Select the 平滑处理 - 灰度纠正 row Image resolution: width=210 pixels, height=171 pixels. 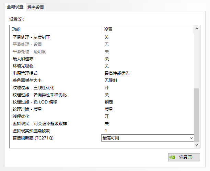click(x=102, y=37)
